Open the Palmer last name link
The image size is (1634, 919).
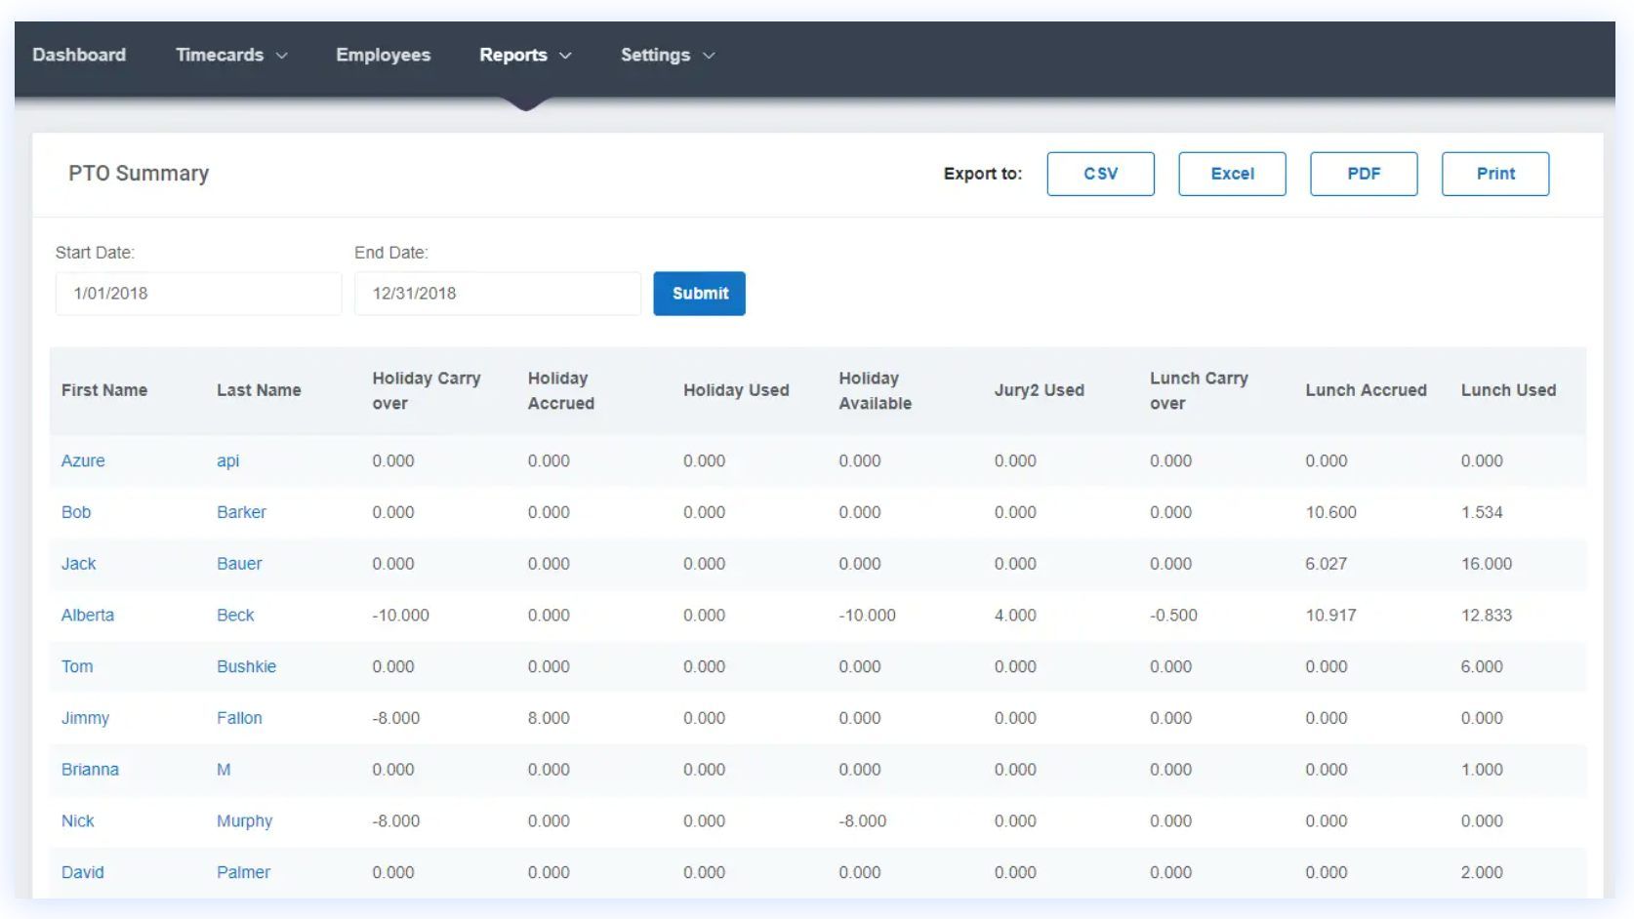pyautogui.click(x=243, y=872)
